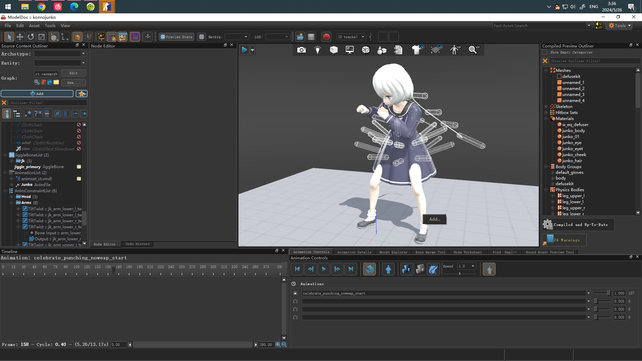Open the File menu
Image resolution: width=642 pixels, height=361 pixels.
(8, 26)
